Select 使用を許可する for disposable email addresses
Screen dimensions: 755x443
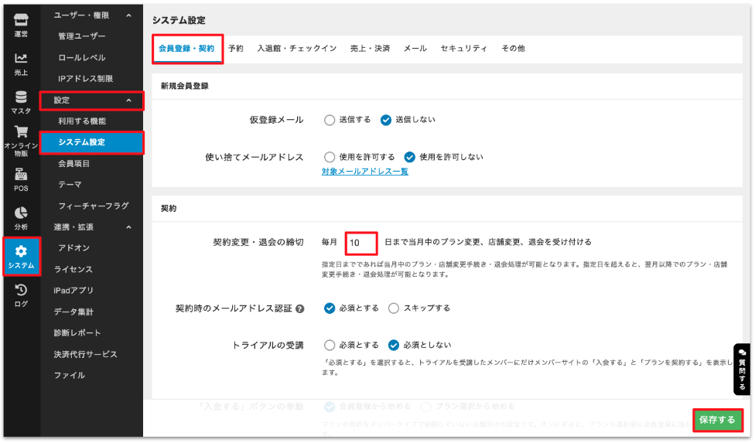point(330,157)
